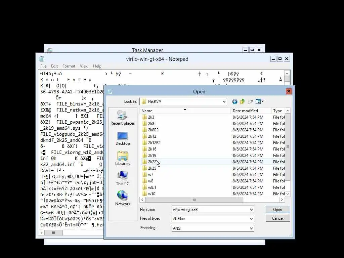Expand the Look in NetKVM dropdown
This screenshot has width=344, height=258.
coord(224,101)
